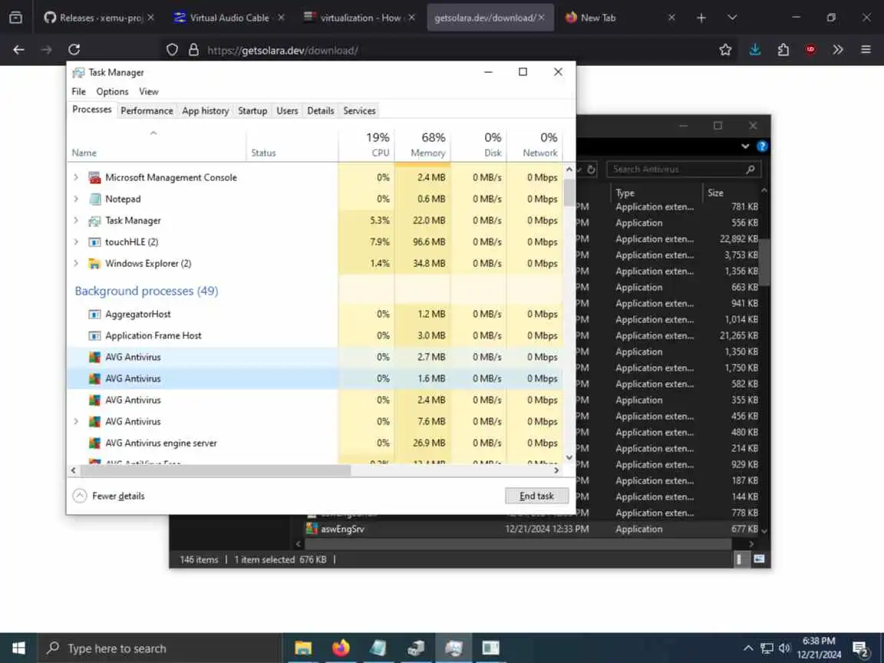The width and height of the screenshot is (884, 663).
Task: Switch to the virtualization How tab
Action: click(358, 18)
